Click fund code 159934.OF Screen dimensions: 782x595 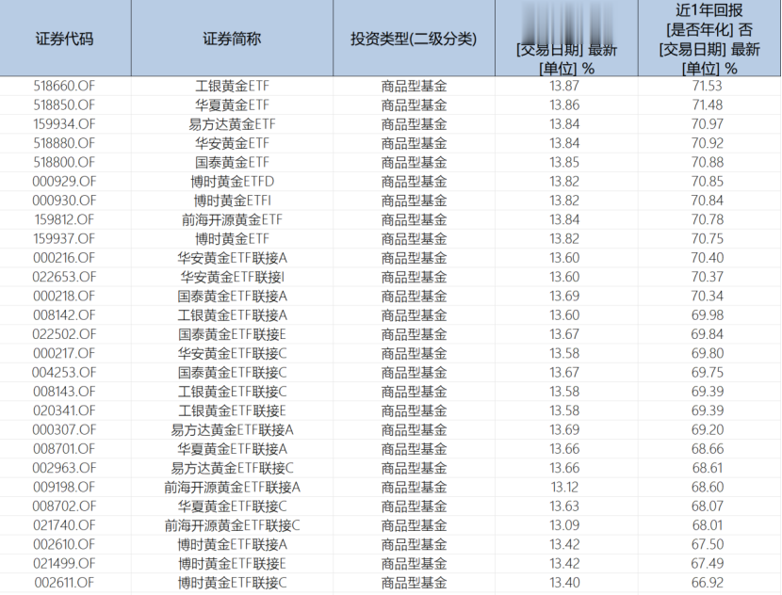64,124
